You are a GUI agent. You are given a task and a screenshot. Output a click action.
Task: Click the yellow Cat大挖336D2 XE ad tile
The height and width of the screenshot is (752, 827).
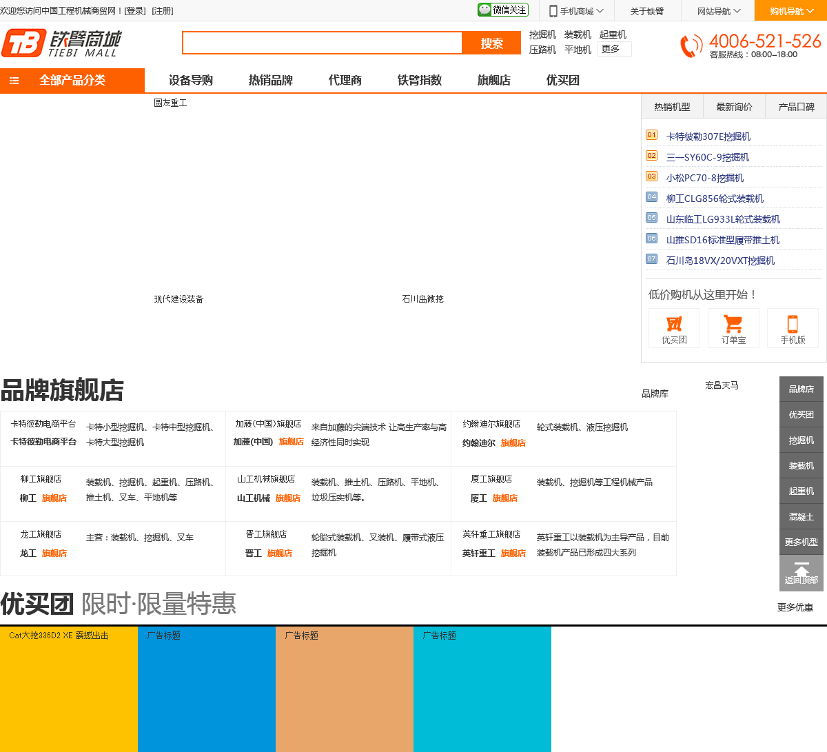pyautogui.click(x=69, y=689)
